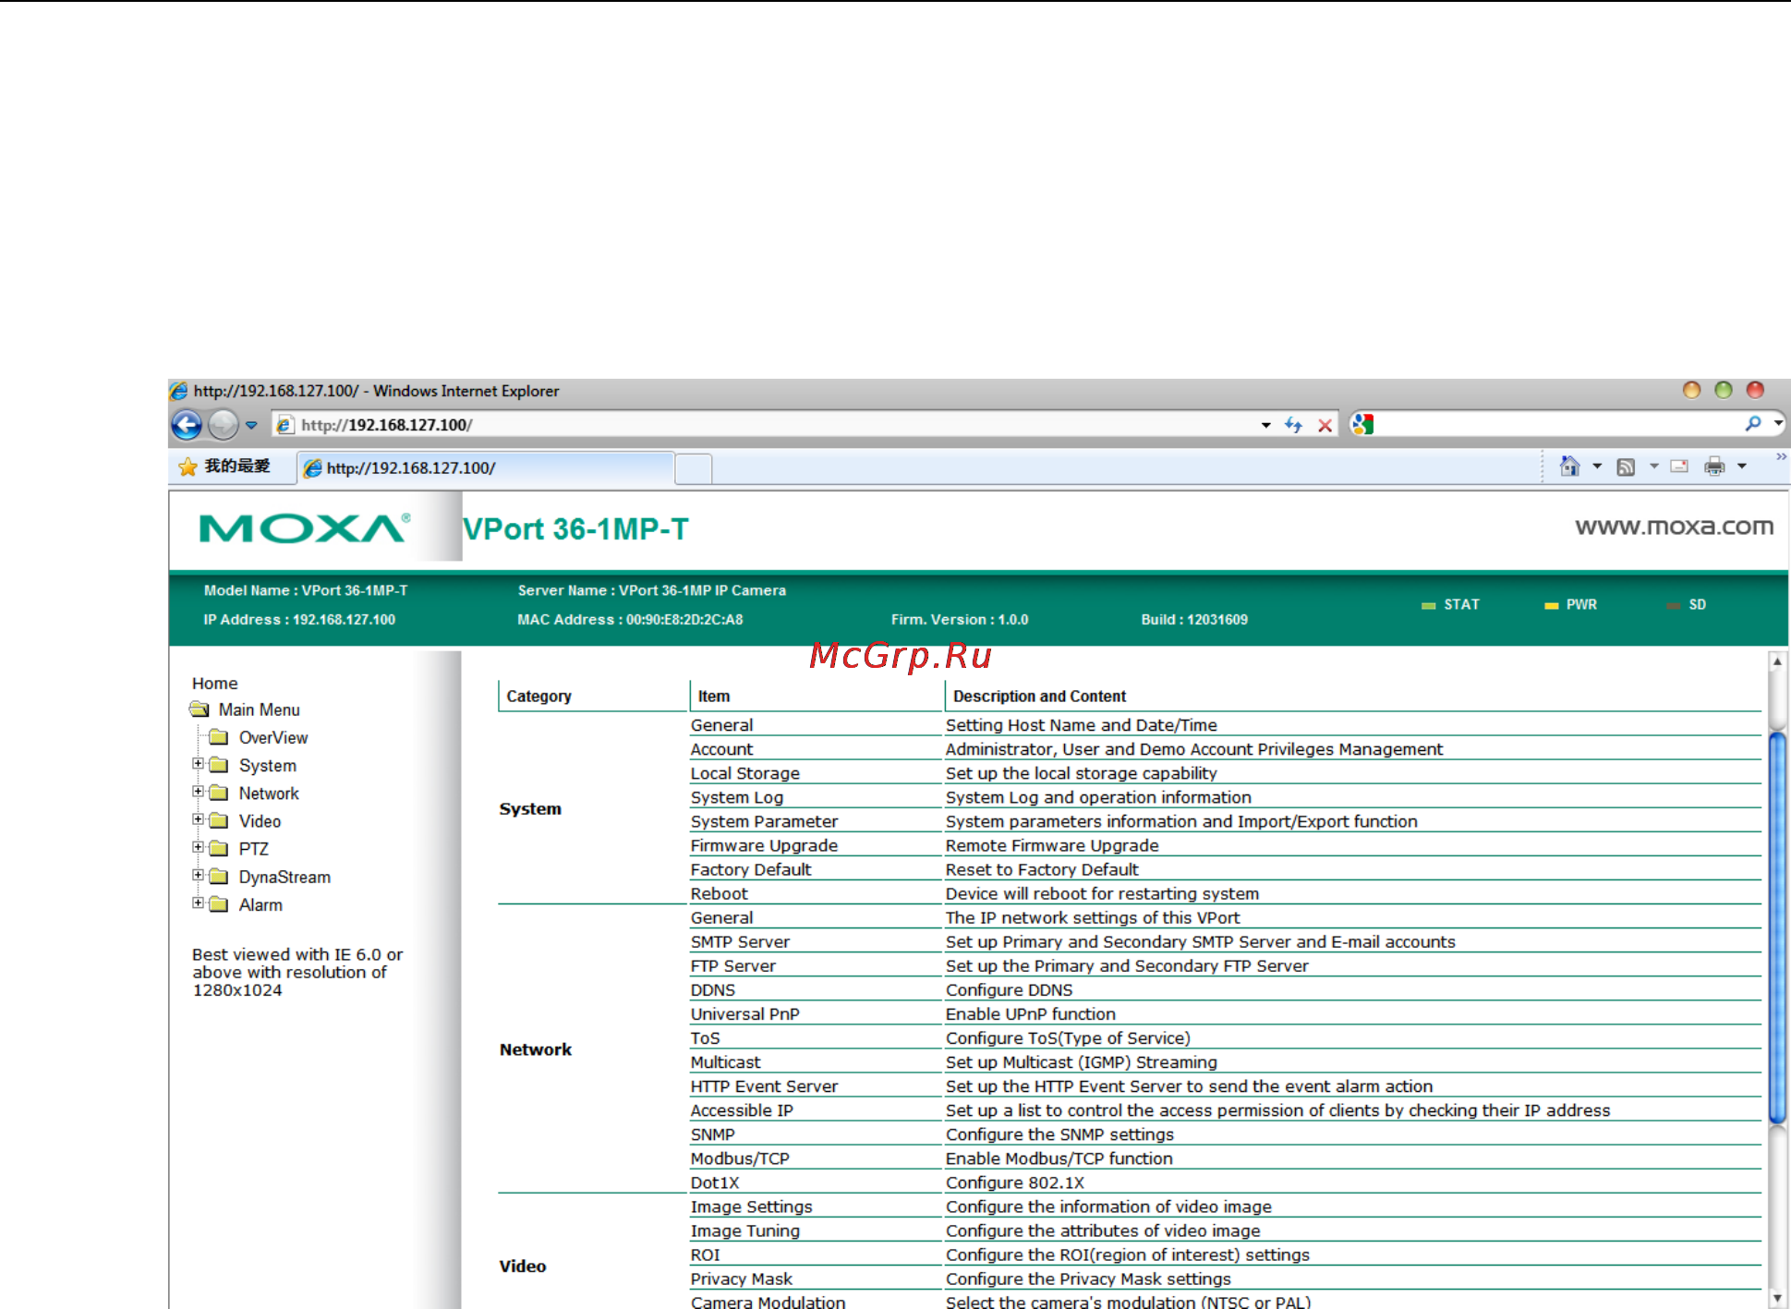This screenshot has width=1791, height=1309.
Task: Click the DynaStream folder icon
Action: (x=219, y=876)
